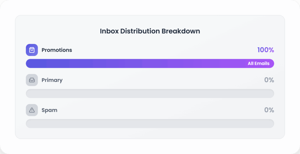Click the Promotions shopping bag icon

pyautogui.click(x=32, y=50)
